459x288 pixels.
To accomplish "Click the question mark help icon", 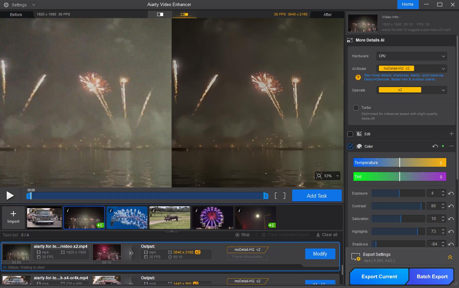I will (358, 77).
